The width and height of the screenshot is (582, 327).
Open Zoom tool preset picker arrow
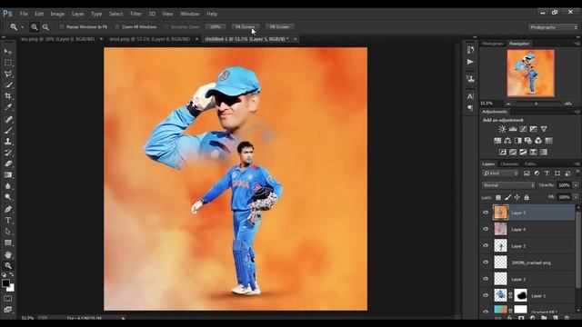(x=22, y=27)
